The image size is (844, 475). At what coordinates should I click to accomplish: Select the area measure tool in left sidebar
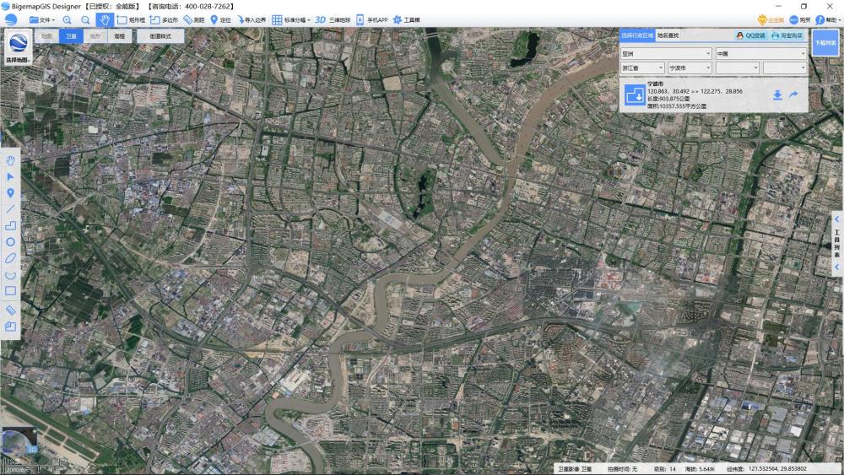(x=10, y=327)
